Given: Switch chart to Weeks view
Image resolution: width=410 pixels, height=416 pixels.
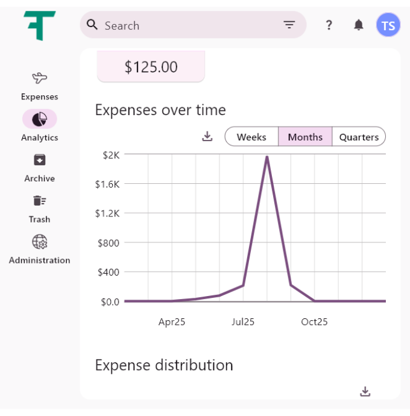Looking at the screenshot, I should pyautogui.click(x=251, y=137).
